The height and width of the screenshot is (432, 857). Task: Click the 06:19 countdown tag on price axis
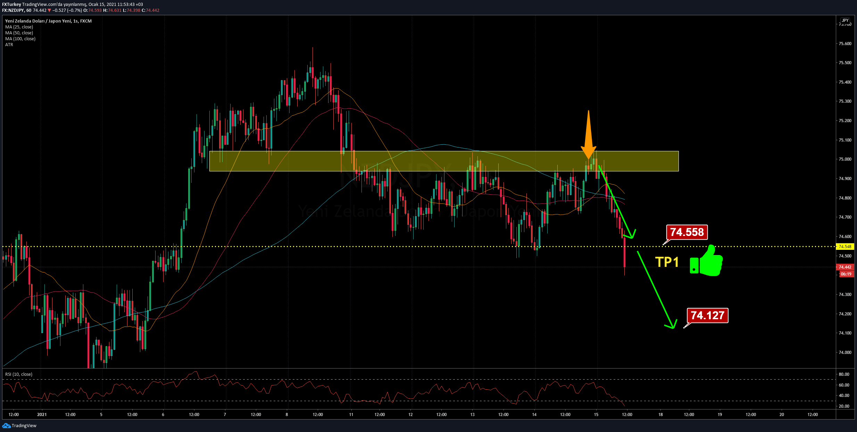click(846, 274)
